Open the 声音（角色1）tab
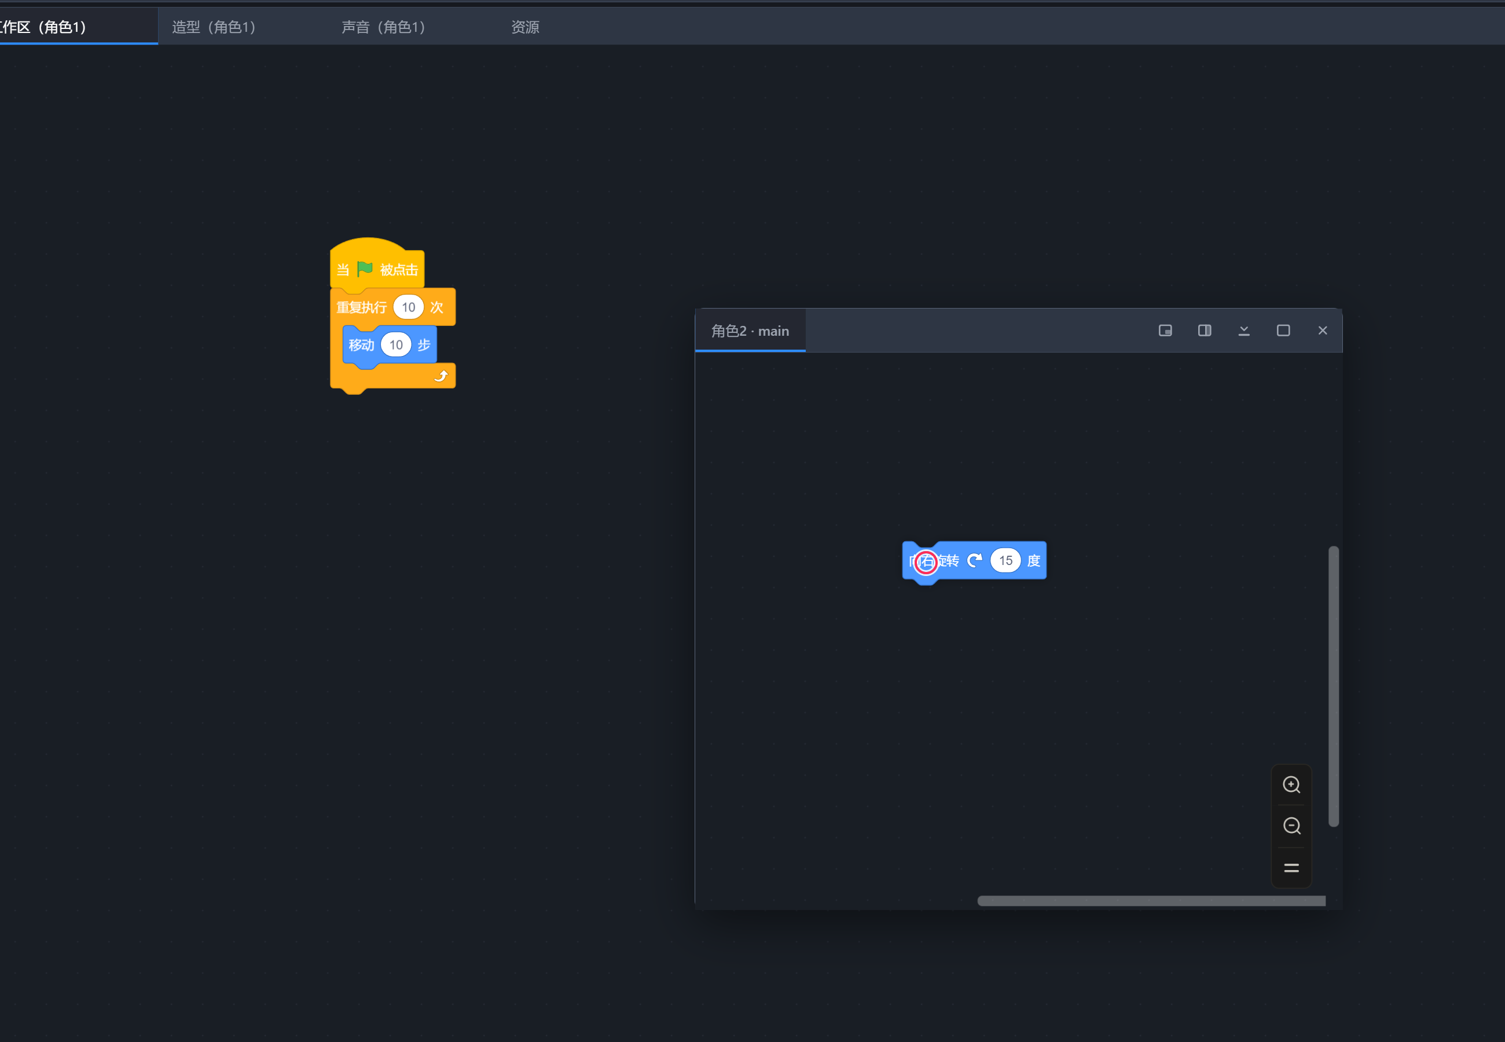 click(x=384, y=27)
